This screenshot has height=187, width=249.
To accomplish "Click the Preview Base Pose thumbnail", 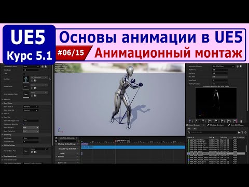I will (x=26, y=151).
